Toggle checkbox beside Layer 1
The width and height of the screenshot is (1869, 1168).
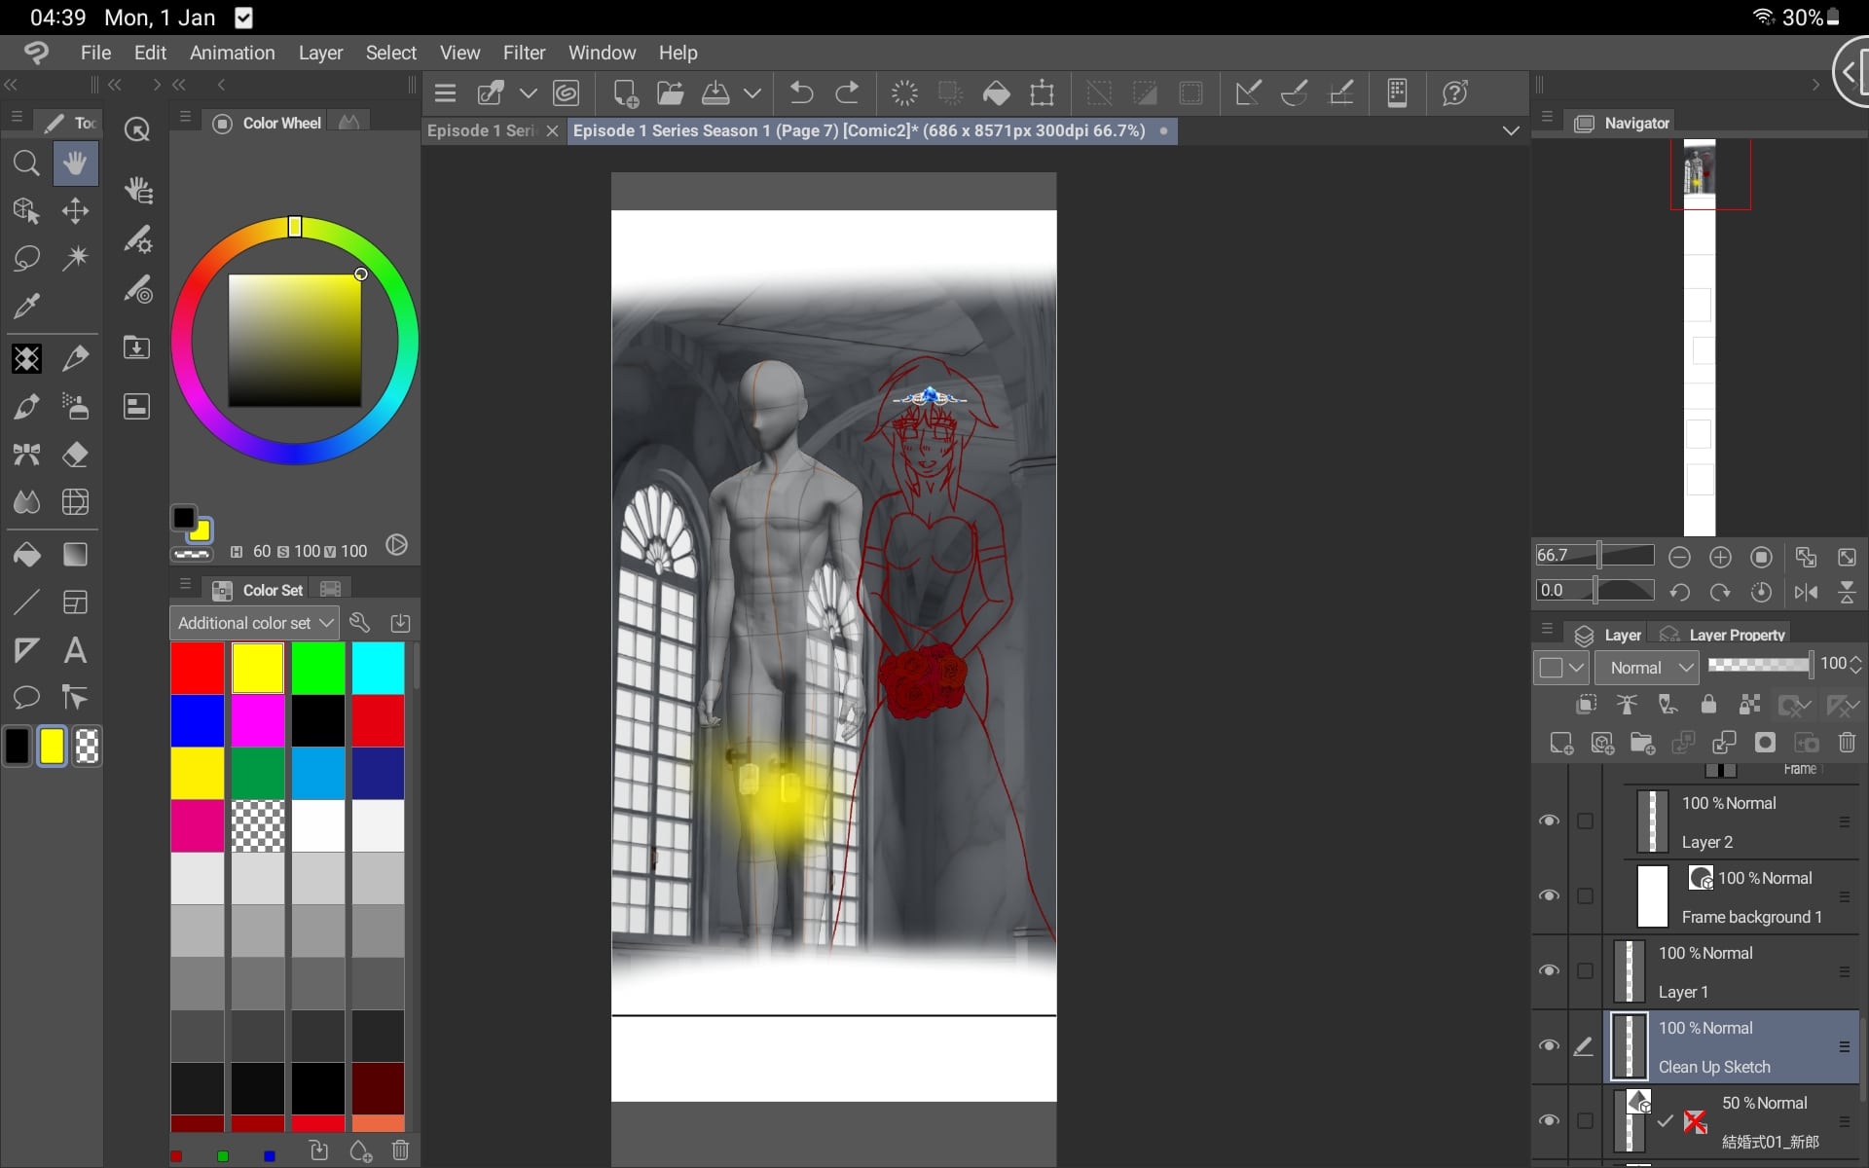point(1585,970)
